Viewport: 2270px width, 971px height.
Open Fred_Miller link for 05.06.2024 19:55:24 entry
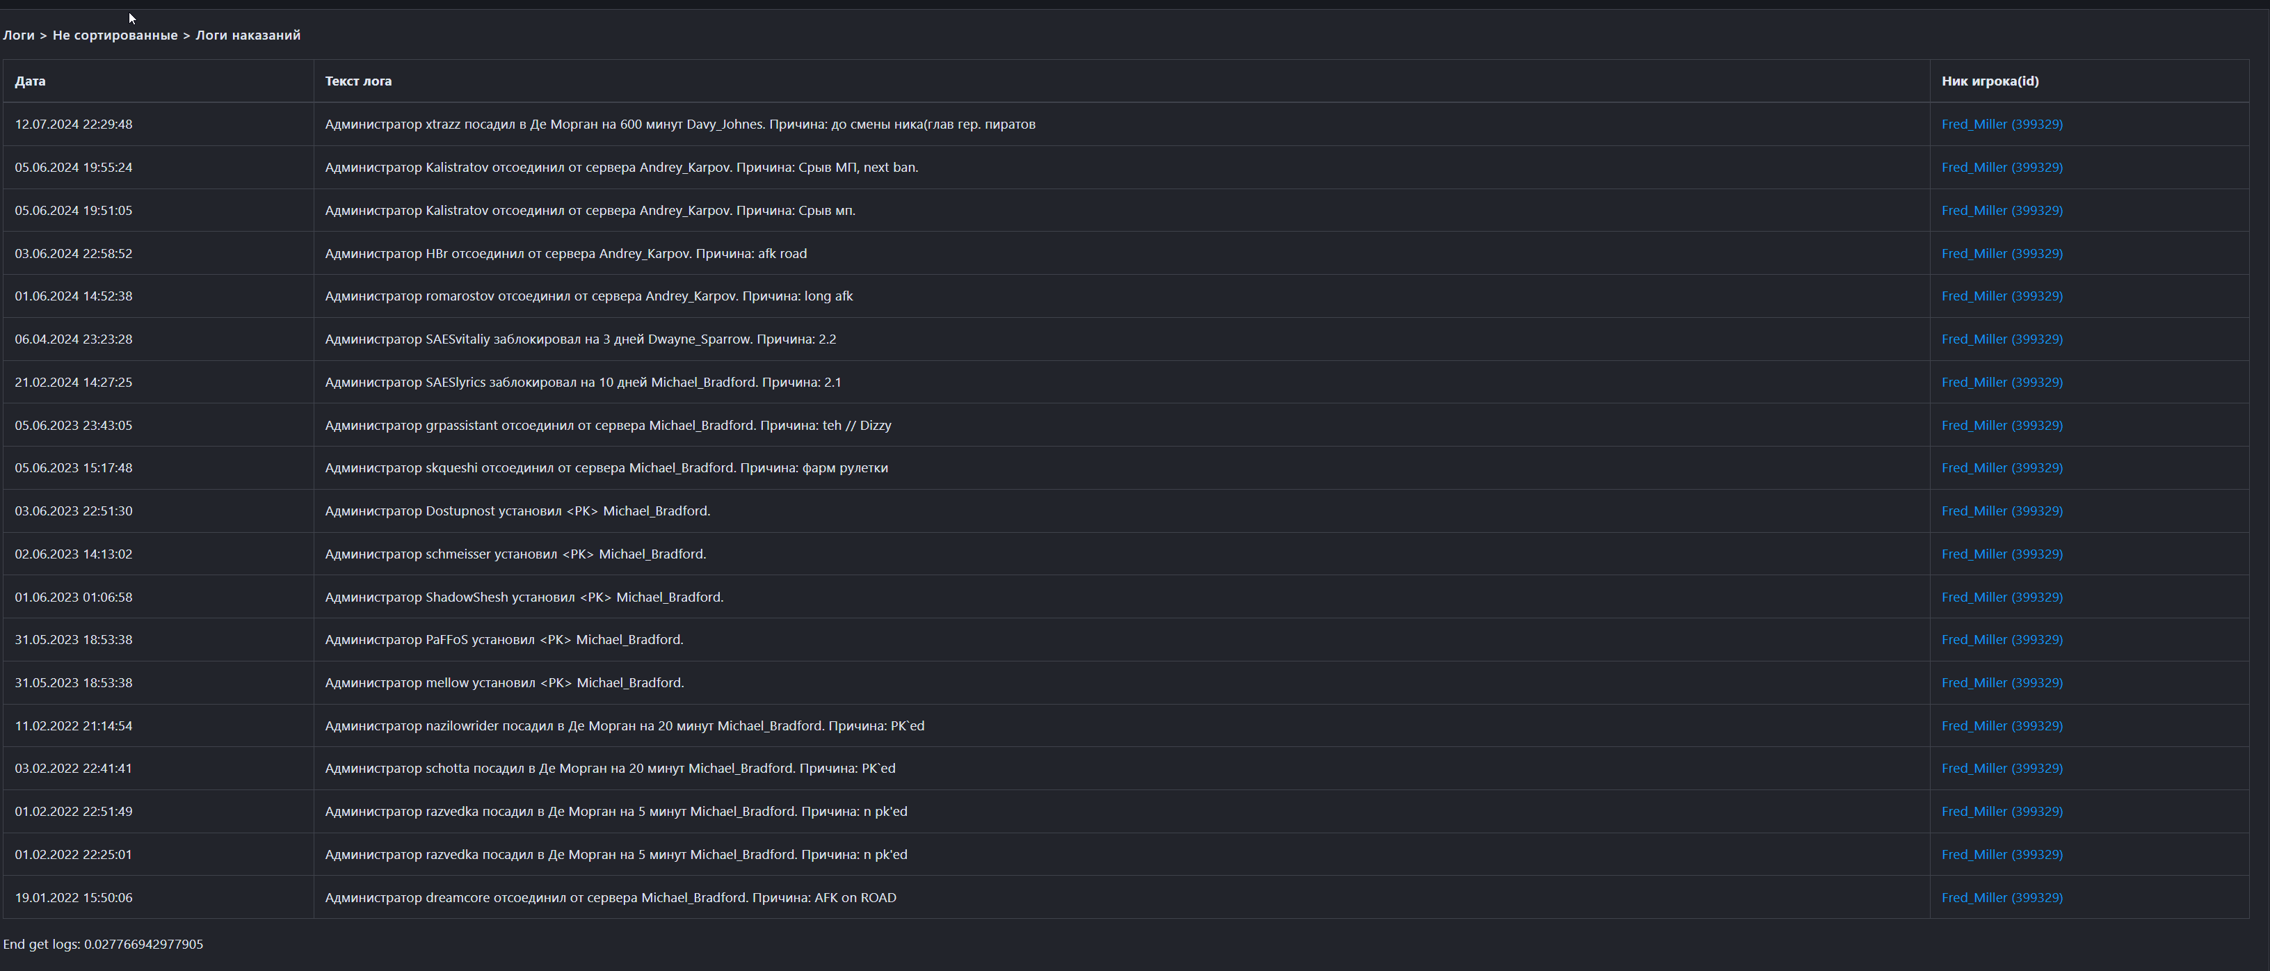pos(2002,168)
